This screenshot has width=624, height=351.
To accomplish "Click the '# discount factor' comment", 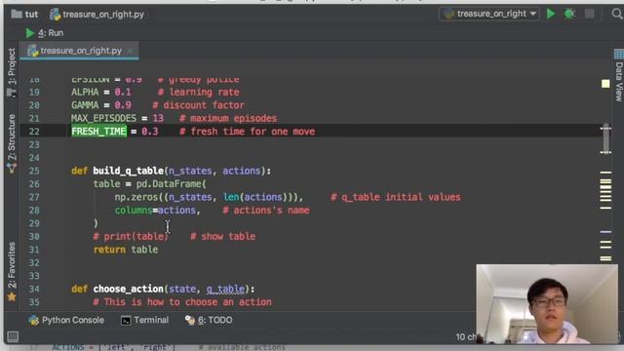I will coord(199,105).
